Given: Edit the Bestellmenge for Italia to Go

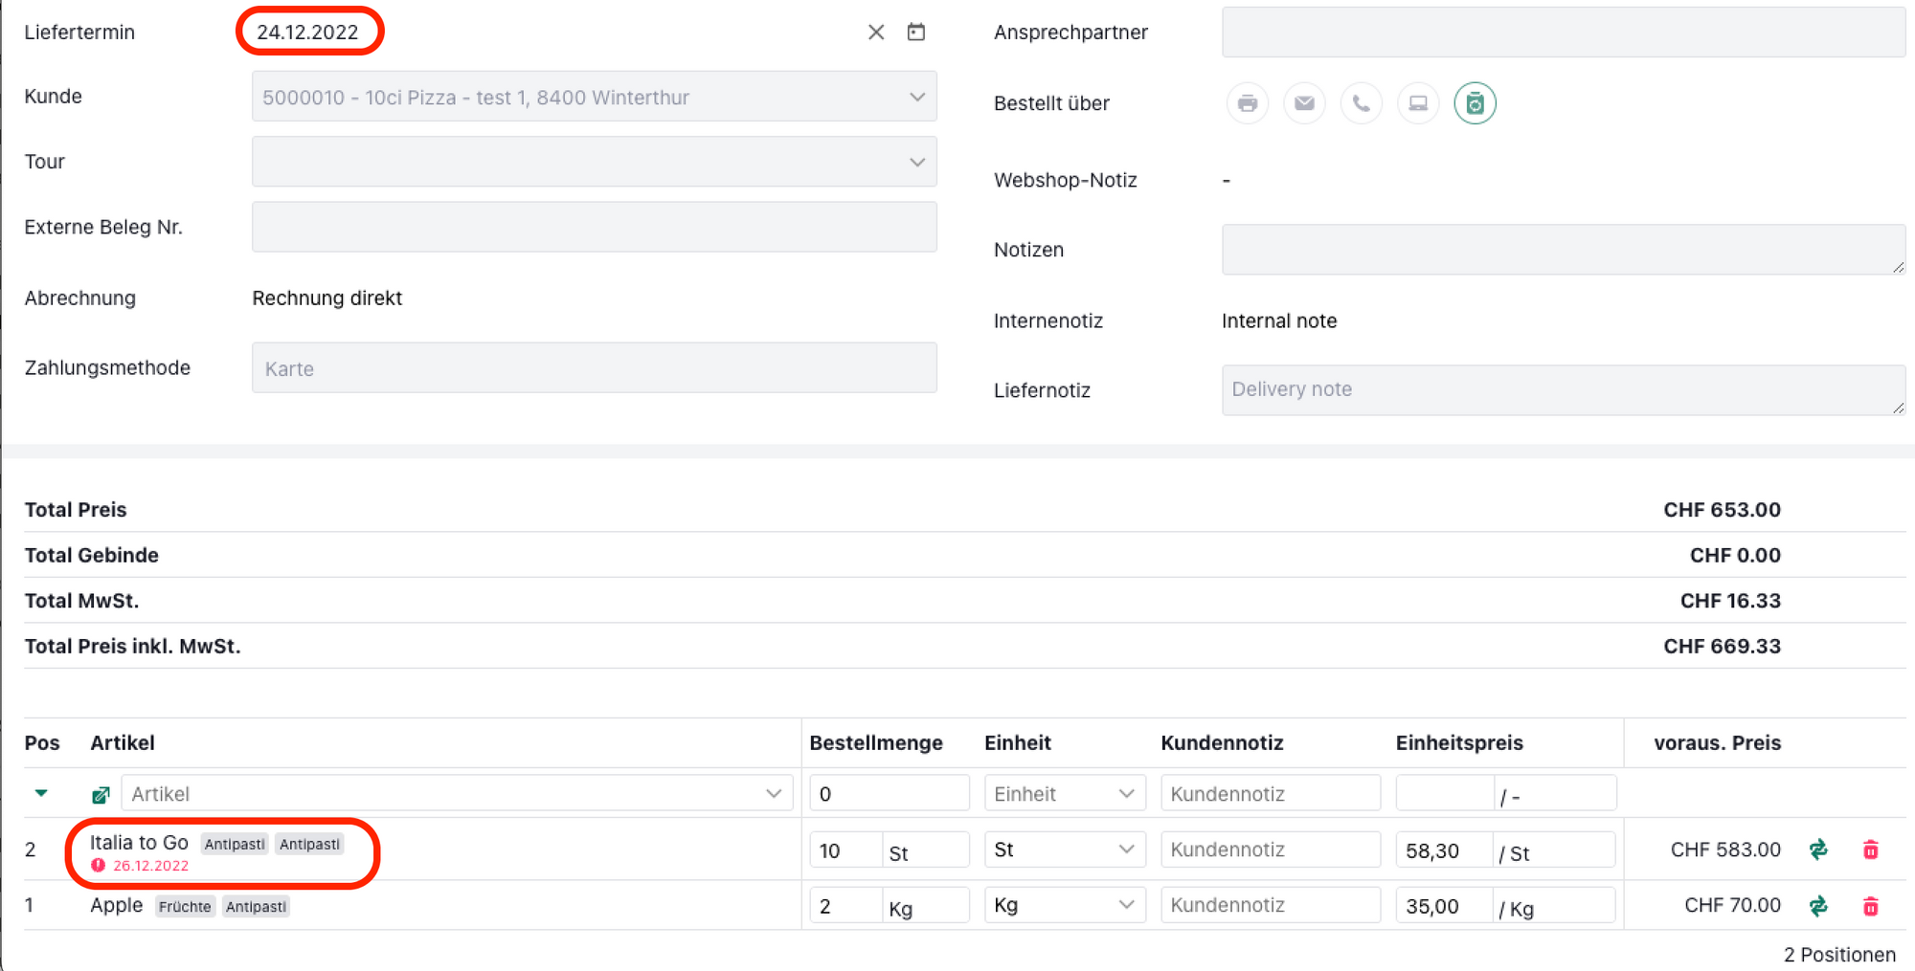Looking at the screenshot, I should point(845,850).
